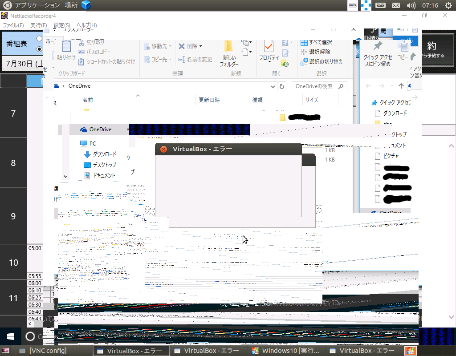The image size is (456, 356).
Task: Click すべて選択 select all
Action: 316,42
